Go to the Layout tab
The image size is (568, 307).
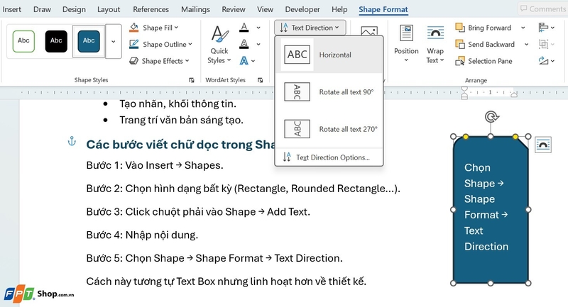click(x=109, y=9)
